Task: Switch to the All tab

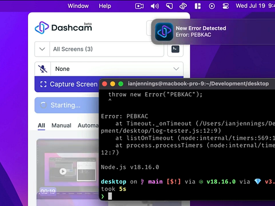Action: [x=41, y=125]
